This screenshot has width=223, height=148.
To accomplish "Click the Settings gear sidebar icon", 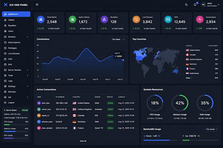I will [5, 86].
